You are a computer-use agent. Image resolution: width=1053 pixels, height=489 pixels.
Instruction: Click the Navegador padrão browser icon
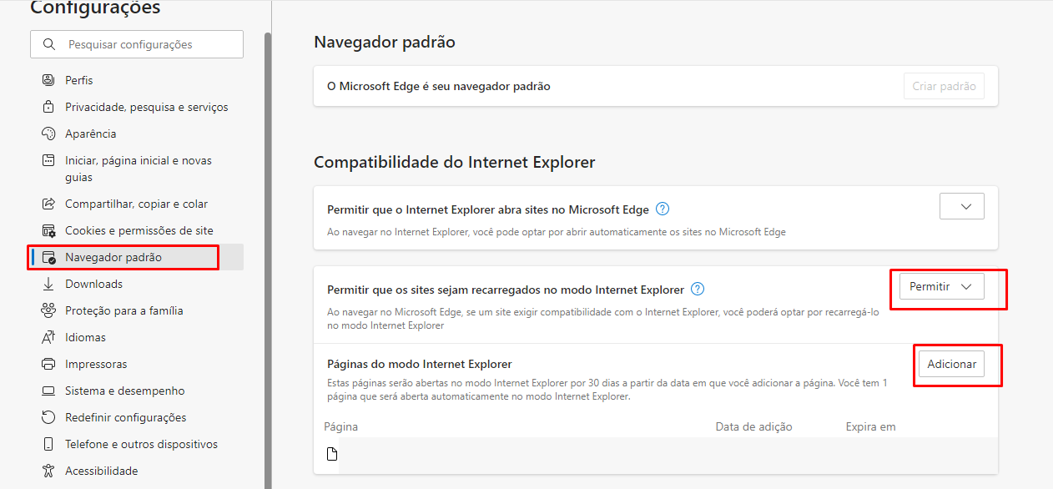click(x=48, y=257)
